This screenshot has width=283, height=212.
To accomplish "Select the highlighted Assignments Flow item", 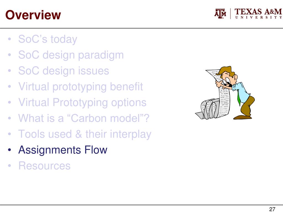I will [x=63, y=150].
